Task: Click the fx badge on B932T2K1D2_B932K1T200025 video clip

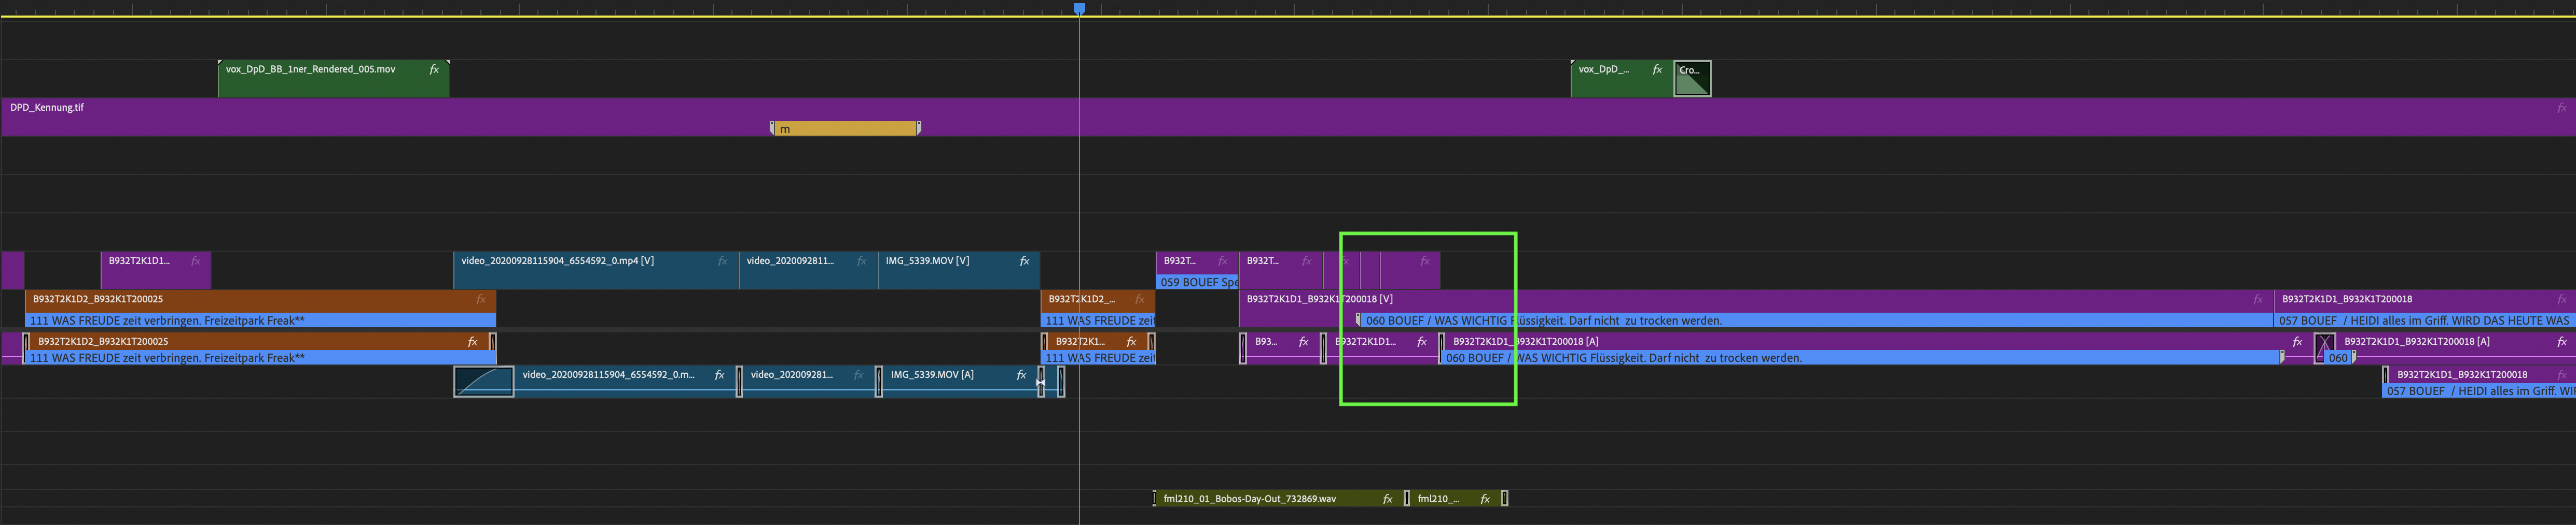Action: pos(480,298)
